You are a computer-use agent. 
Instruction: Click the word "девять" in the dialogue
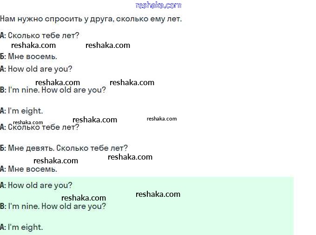[40, 148]
